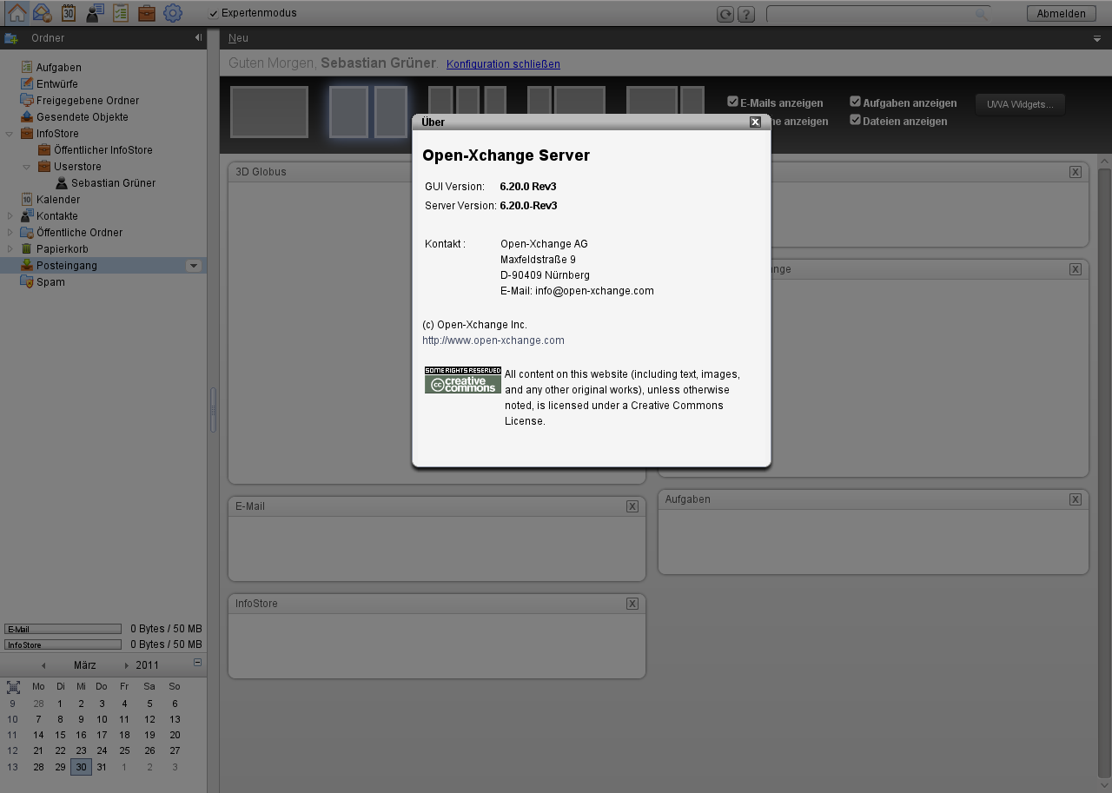This screenshot has width=1112, height=793.
Task: Open the Kalender module icon
Action: tap(68, 12)
